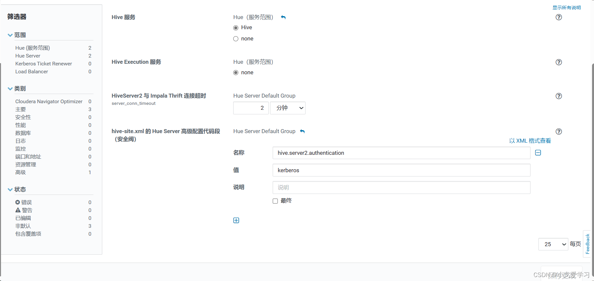Click the error status icon in 状态 filter

pos(17,202)
